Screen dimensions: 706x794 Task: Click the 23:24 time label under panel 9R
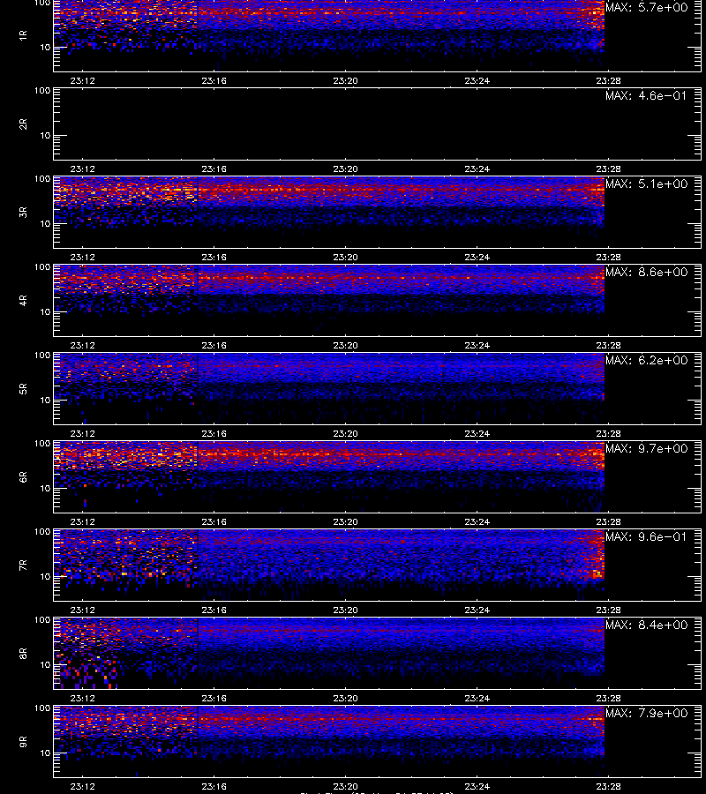[x=477, y=786]
